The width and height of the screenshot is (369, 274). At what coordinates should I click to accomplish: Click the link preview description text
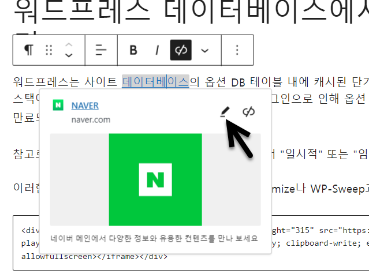click(x=154, y=238)
